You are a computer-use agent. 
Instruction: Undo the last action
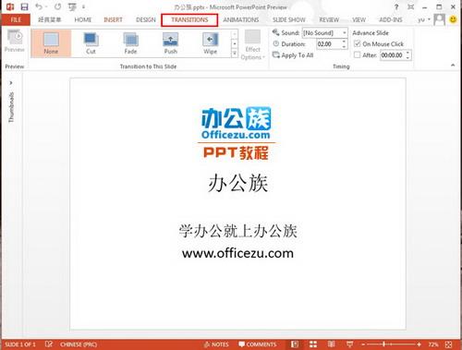click(39, 6)
